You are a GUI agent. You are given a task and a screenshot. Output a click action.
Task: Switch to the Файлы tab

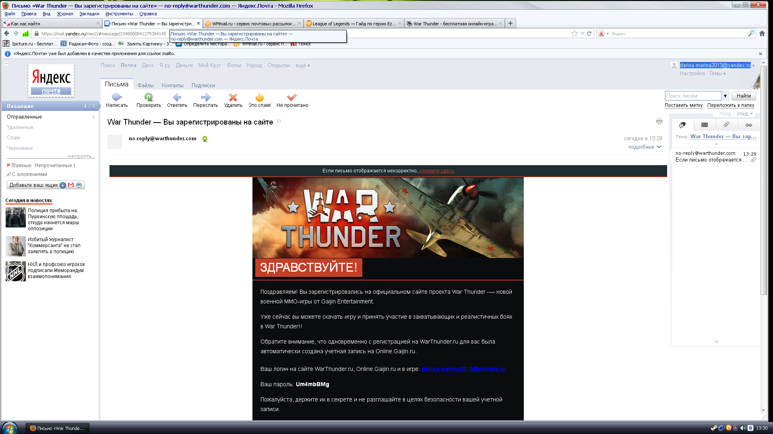[x=145, y=86]
